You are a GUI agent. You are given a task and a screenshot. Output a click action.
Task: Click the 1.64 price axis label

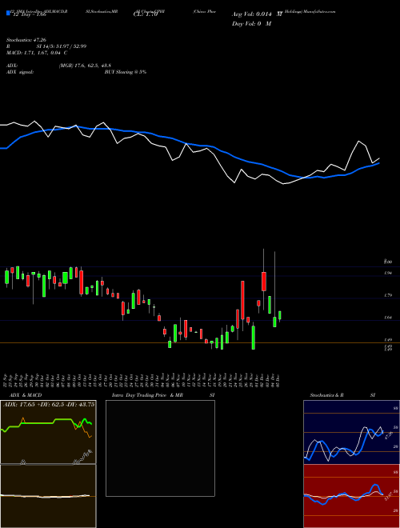click(x=388, y=318)
